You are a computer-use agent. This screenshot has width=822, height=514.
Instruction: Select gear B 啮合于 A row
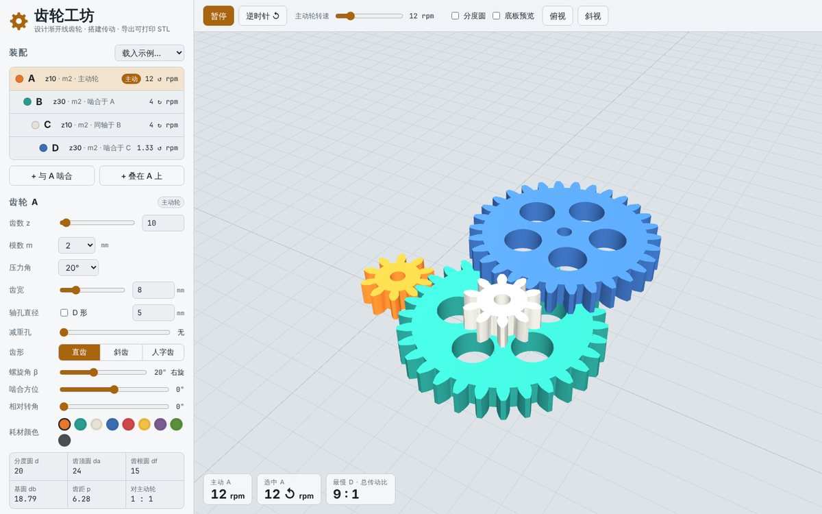97,101
